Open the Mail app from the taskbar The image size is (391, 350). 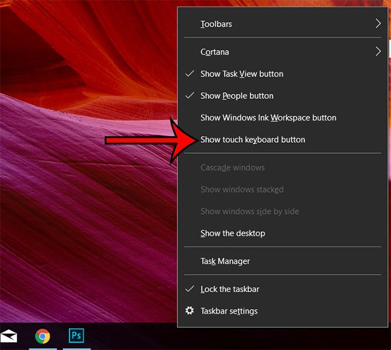tap(8, 336)
